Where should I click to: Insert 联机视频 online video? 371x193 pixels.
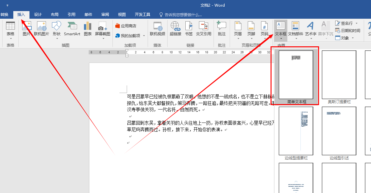pyautogui.click(x=157, y=29)
